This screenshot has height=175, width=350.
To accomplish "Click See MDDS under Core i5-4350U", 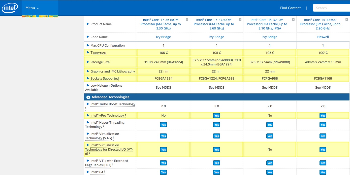I will (x=323, y=87).
